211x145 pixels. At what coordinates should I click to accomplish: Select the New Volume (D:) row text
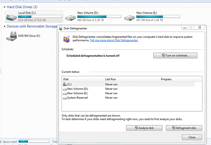[x=78, y=89]
